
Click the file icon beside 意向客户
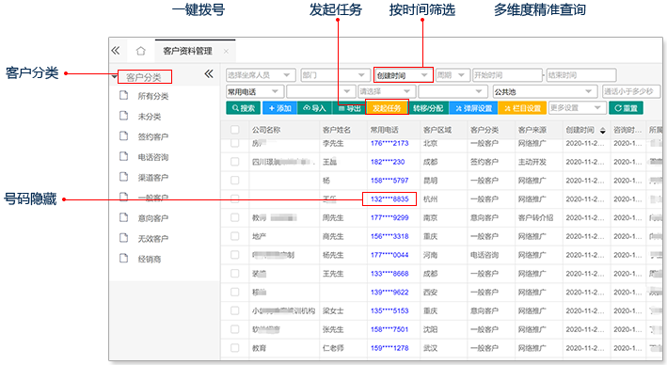124,217
